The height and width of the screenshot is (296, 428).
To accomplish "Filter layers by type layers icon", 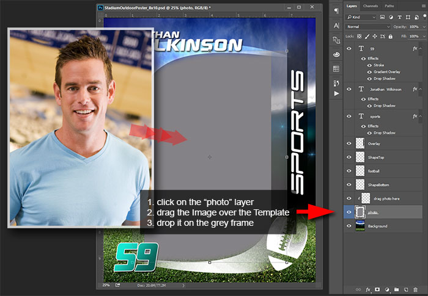I will coord(400,17).
